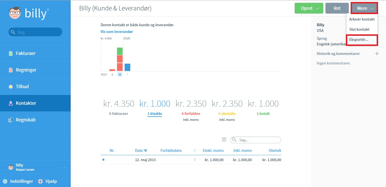
Task: Open the Regninger section
Action: click(x=35, y=70)
